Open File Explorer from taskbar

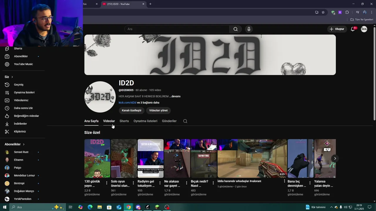(x=100, y=207)
